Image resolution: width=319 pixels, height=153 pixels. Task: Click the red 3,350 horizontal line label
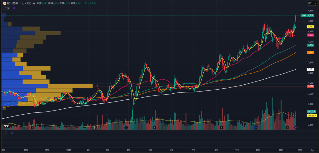(310, 86)
